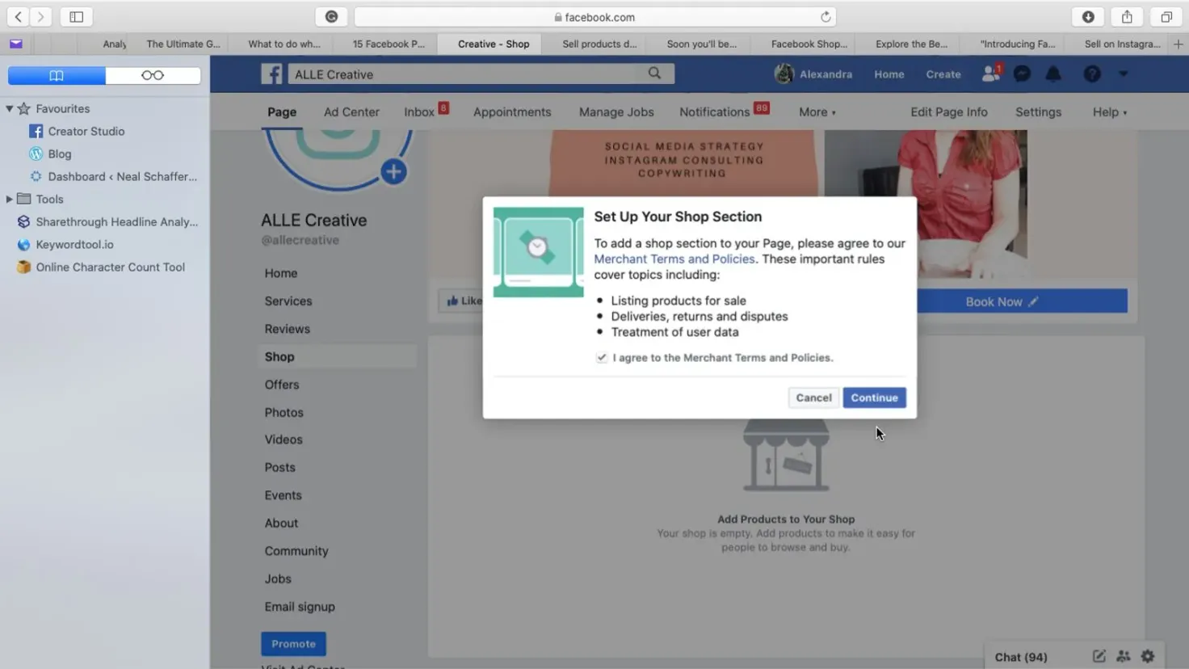This screenshot has height=669, width=1189.
Task: Open page Settings
Action: click(x=1038, y=112)
